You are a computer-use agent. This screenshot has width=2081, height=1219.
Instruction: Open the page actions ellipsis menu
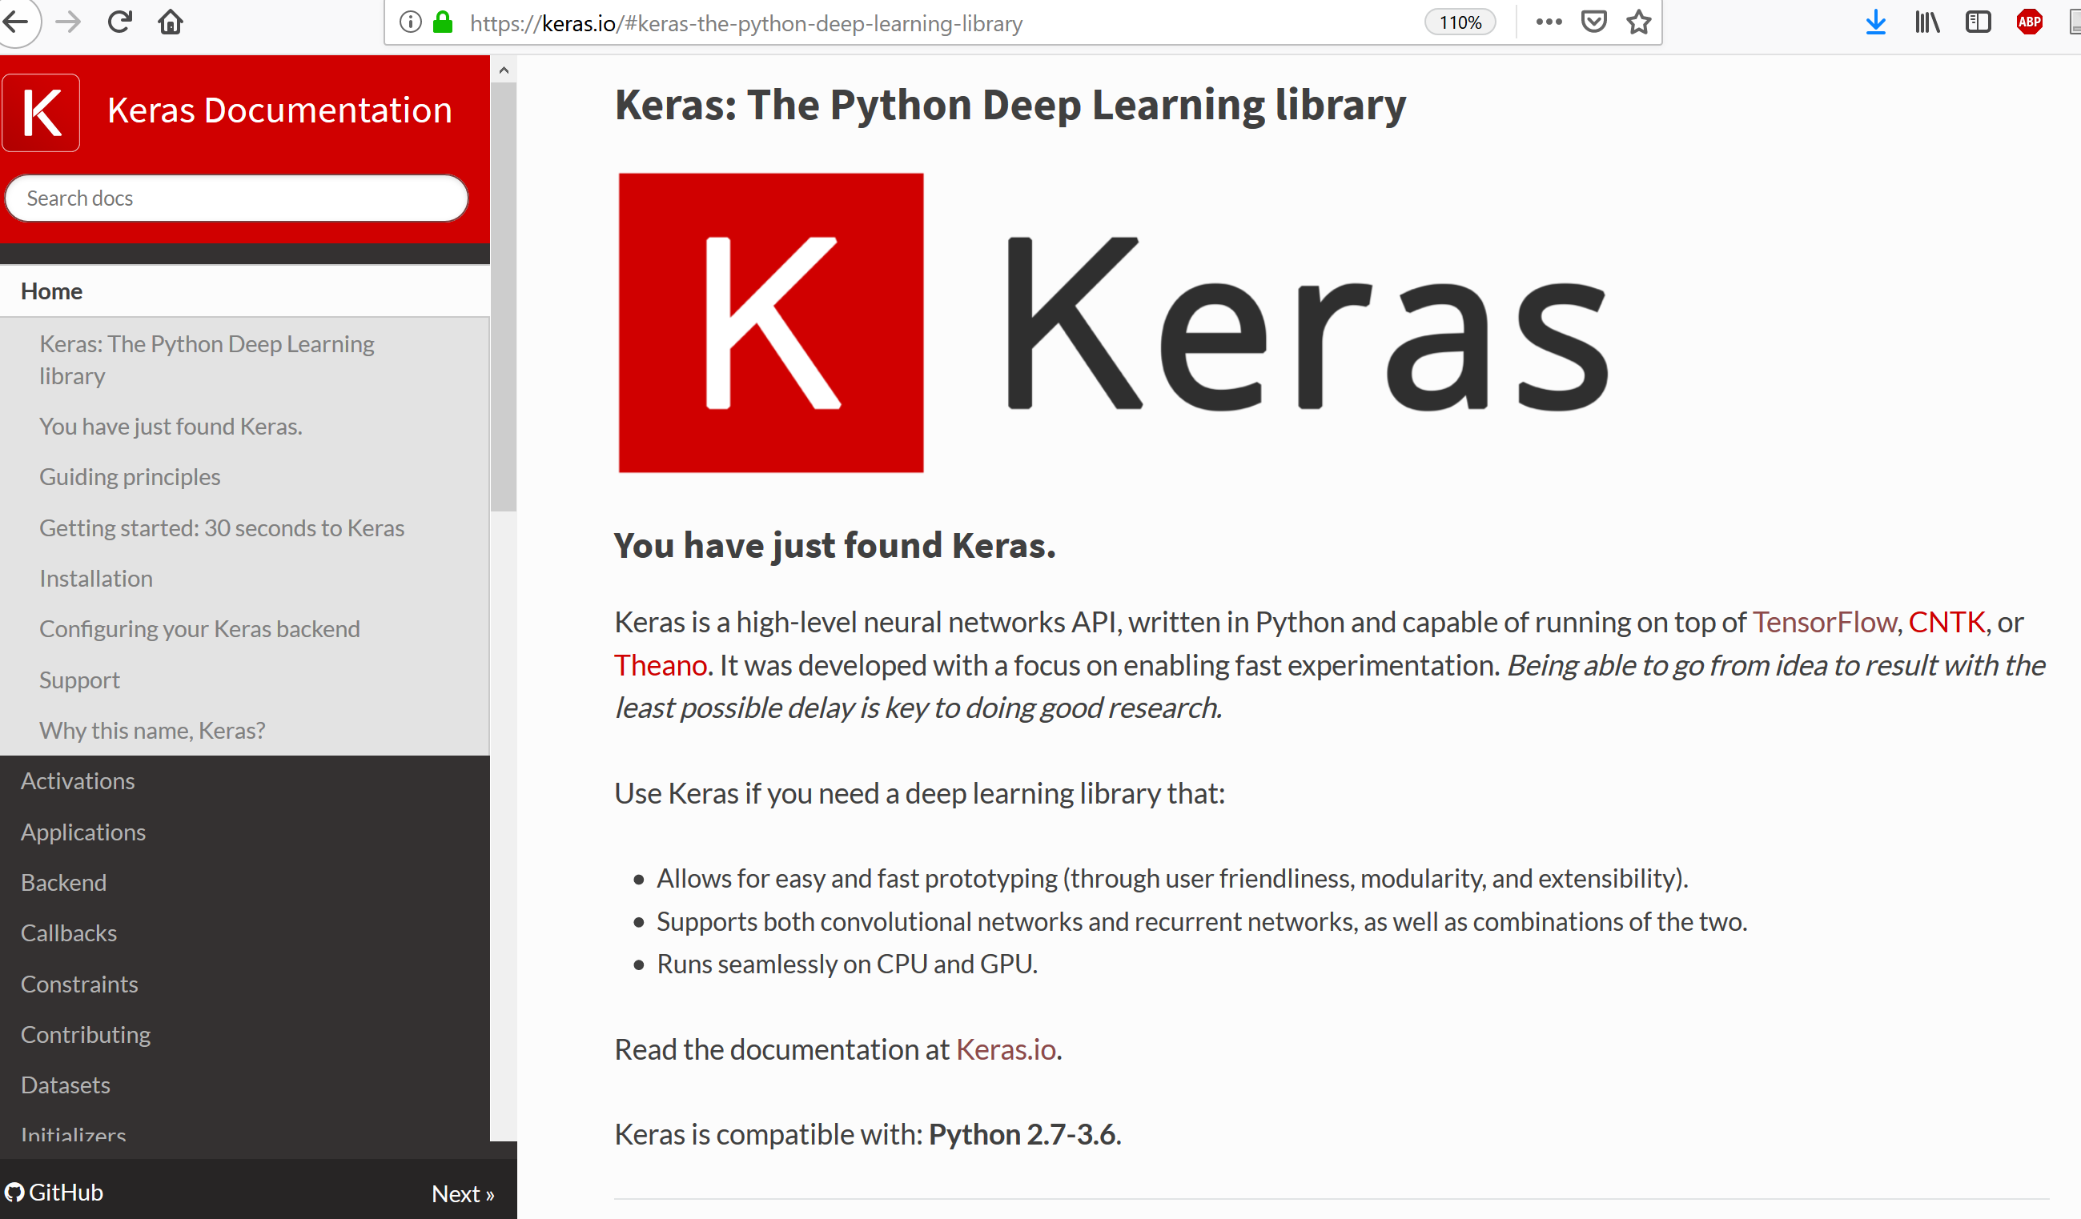[x=1549, y=22]
